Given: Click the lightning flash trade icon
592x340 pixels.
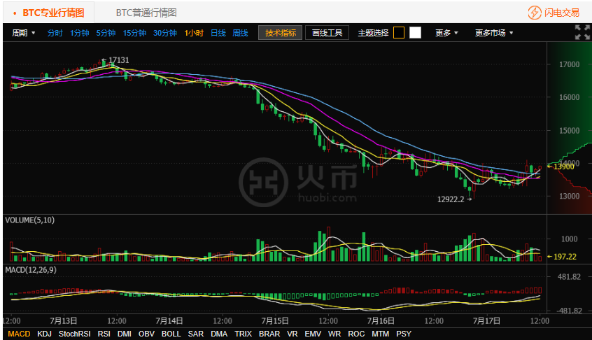Looking at the screenshot, I should (x=534, y=13).
